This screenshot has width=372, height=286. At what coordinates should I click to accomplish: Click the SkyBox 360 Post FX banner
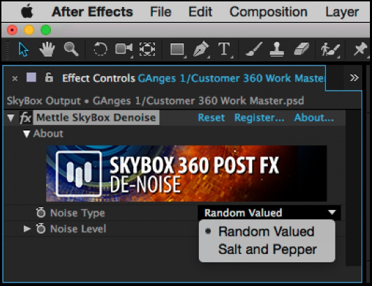point(186,174)
